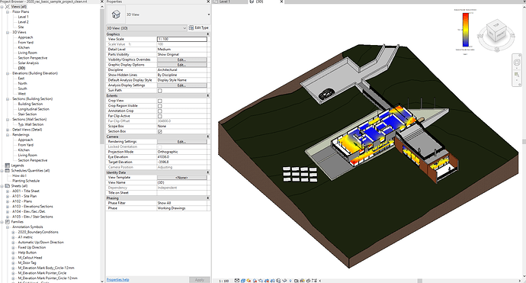The height and width of the screenshot is (283, 526).
Task: Enable the Sun Path checkbox
Action: click(159, 91)
